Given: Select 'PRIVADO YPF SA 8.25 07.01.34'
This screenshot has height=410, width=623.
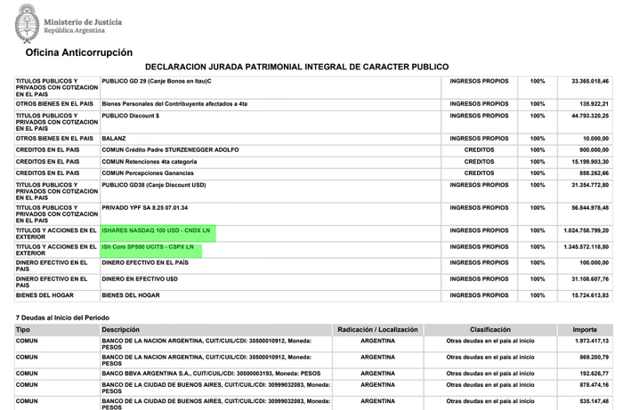Looking at the screenshot, I should tap(144, 207).
